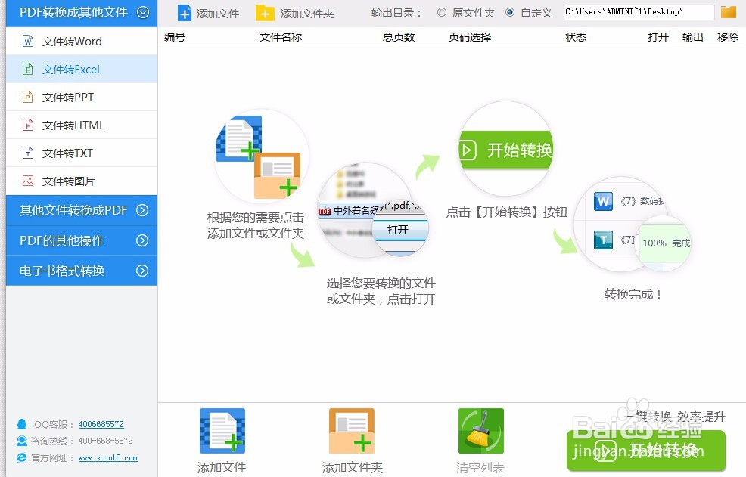This screenshot has height=477, width=746.
Task: Click the 清空列表 label at bottom
Action: point(480,467)
